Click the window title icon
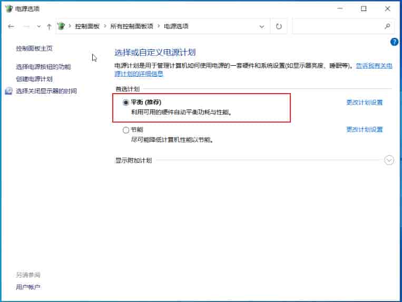This screenshot has width=402, height=302. [9, 9]
